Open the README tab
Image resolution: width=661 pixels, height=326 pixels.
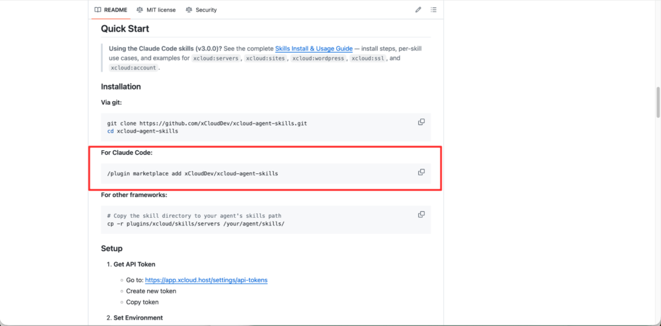(x=111, y=10)
